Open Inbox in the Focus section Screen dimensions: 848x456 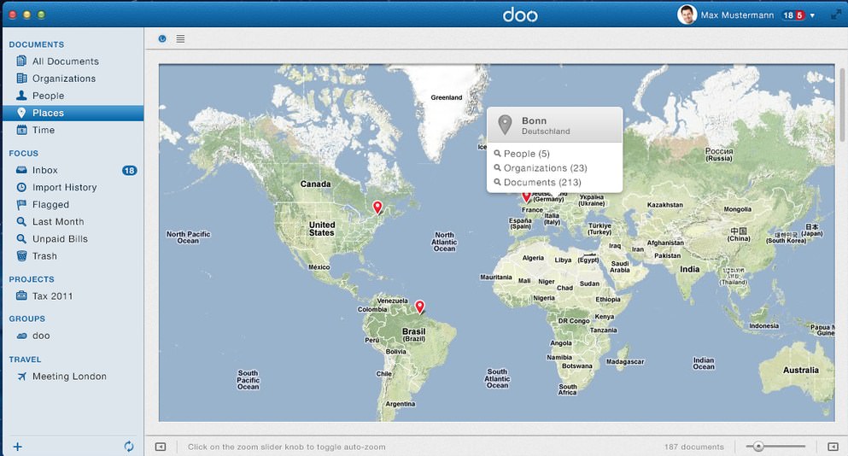(x=44, y=171)
